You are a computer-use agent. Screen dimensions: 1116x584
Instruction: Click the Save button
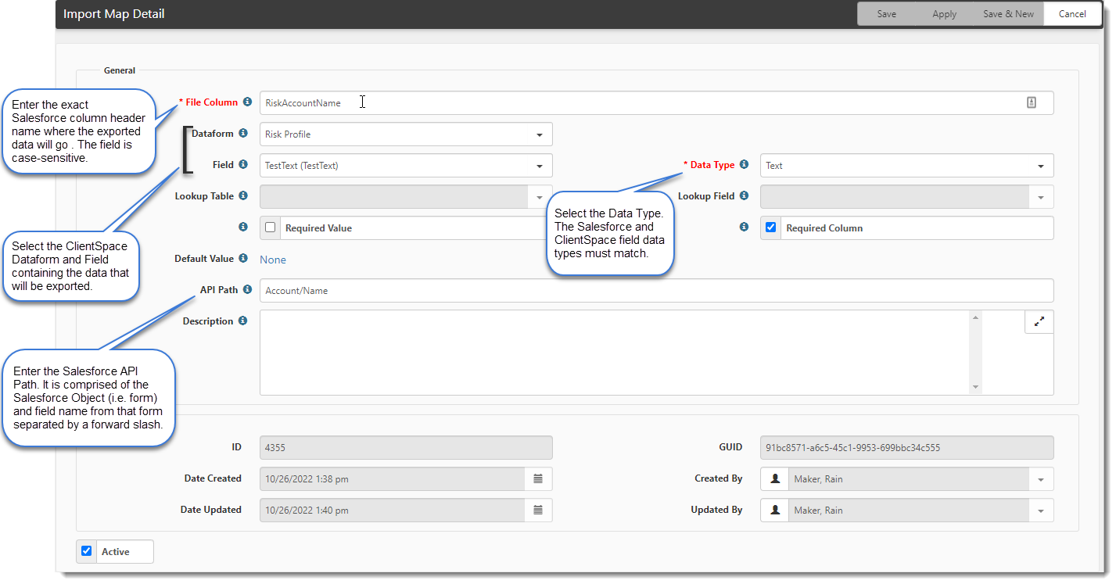886,14
